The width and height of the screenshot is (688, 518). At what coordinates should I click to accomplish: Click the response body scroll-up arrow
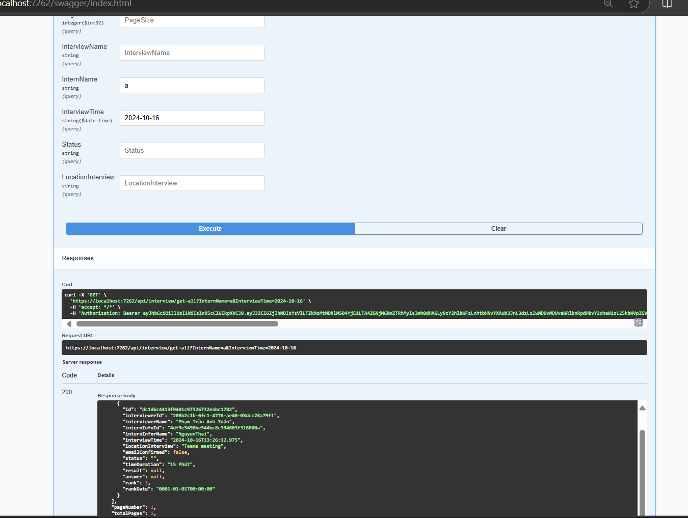click(642, 408)
